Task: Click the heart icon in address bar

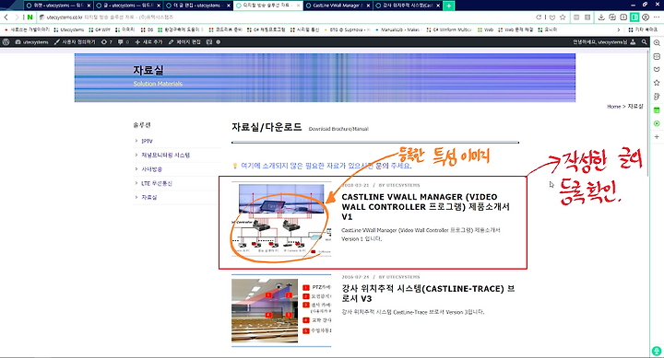Action: pos(552,17)
